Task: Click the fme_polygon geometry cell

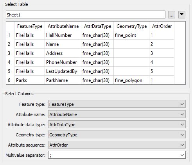Action: pyautogui.click(x=131, y=80)
